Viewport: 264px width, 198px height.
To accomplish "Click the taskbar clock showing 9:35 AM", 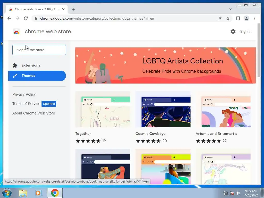I will click(251, 193).
